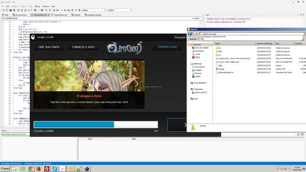Image resolution: width=306 pixels, height=172 pixels.
Task: Show next slide in launcher banner
Action: [136, 84]
